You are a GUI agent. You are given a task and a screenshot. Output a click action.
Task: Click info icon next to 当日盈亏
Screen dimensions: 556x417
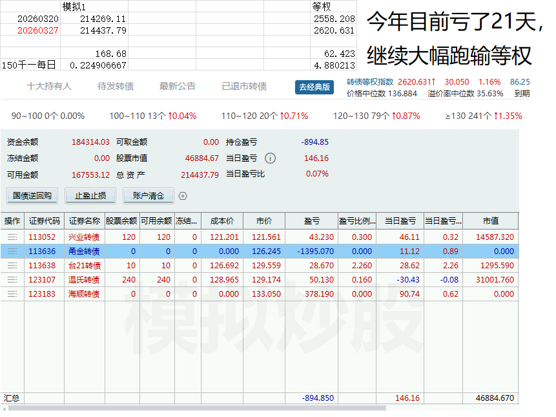click(271, 158)
